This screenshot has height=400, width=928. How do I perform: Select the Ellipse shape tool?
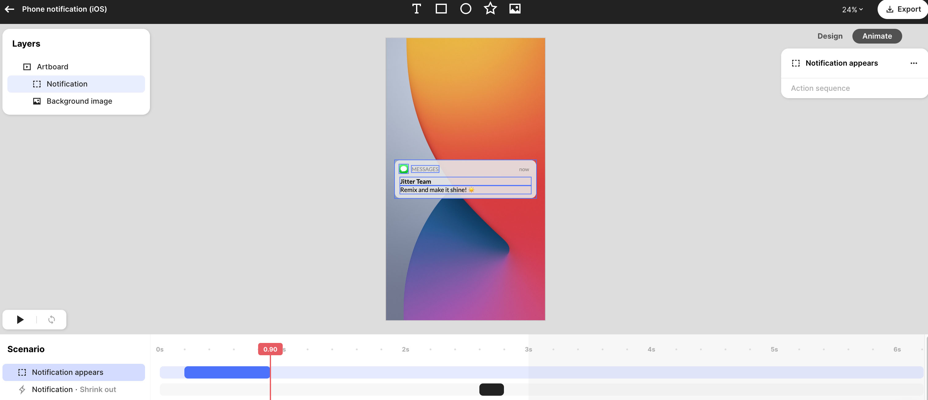coord(466,9)
